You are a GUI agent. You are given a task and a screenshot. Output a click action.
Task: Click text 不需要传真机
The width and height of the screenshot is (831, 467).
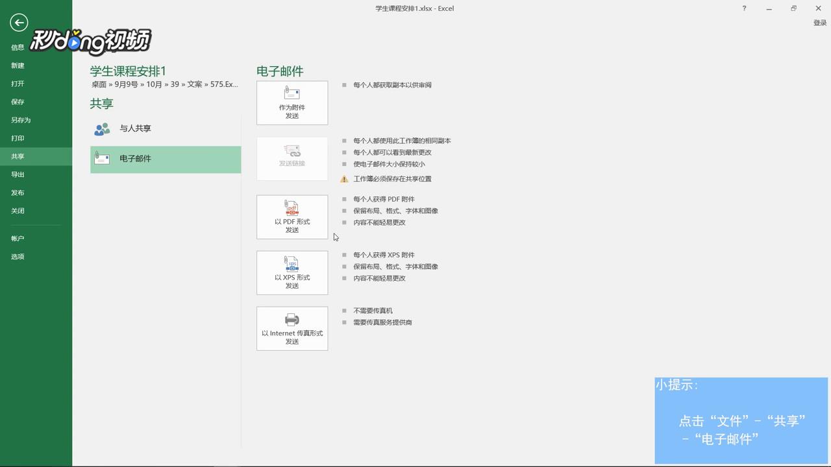373,311
